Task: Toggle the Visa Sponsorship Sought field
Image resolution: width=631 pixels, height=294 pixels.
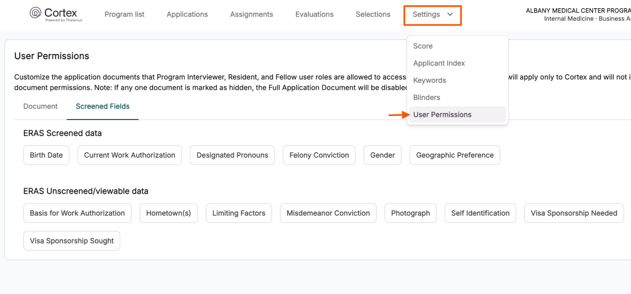Action: pyautogui.click(x=71, y=240)
